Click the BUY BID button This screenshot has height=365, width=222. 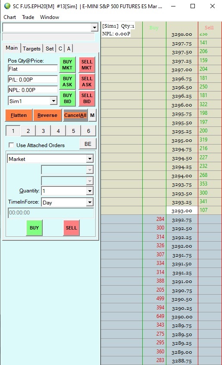pyautogui.click(x=67, y=98)
